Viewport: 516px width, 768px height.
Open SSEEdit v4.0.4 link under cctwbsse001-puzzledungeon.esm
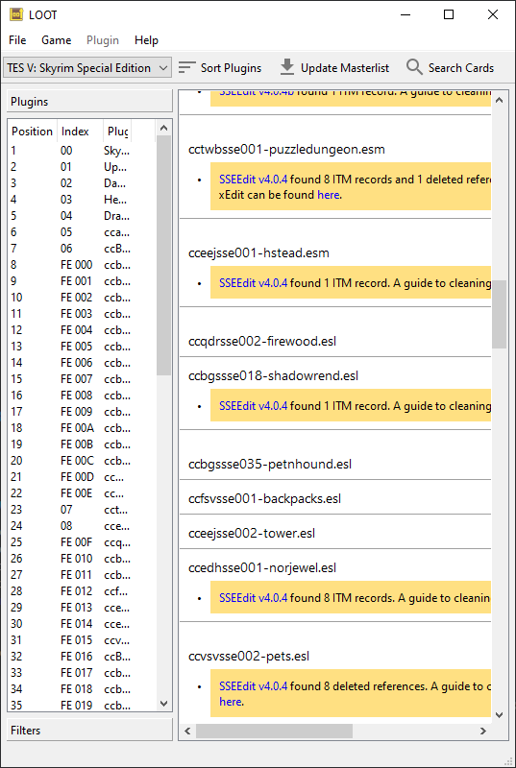coord(254,180)
